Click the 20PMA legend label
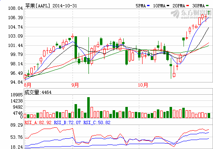Viewport: 213px width, 149px height. (x=179, y=6)
